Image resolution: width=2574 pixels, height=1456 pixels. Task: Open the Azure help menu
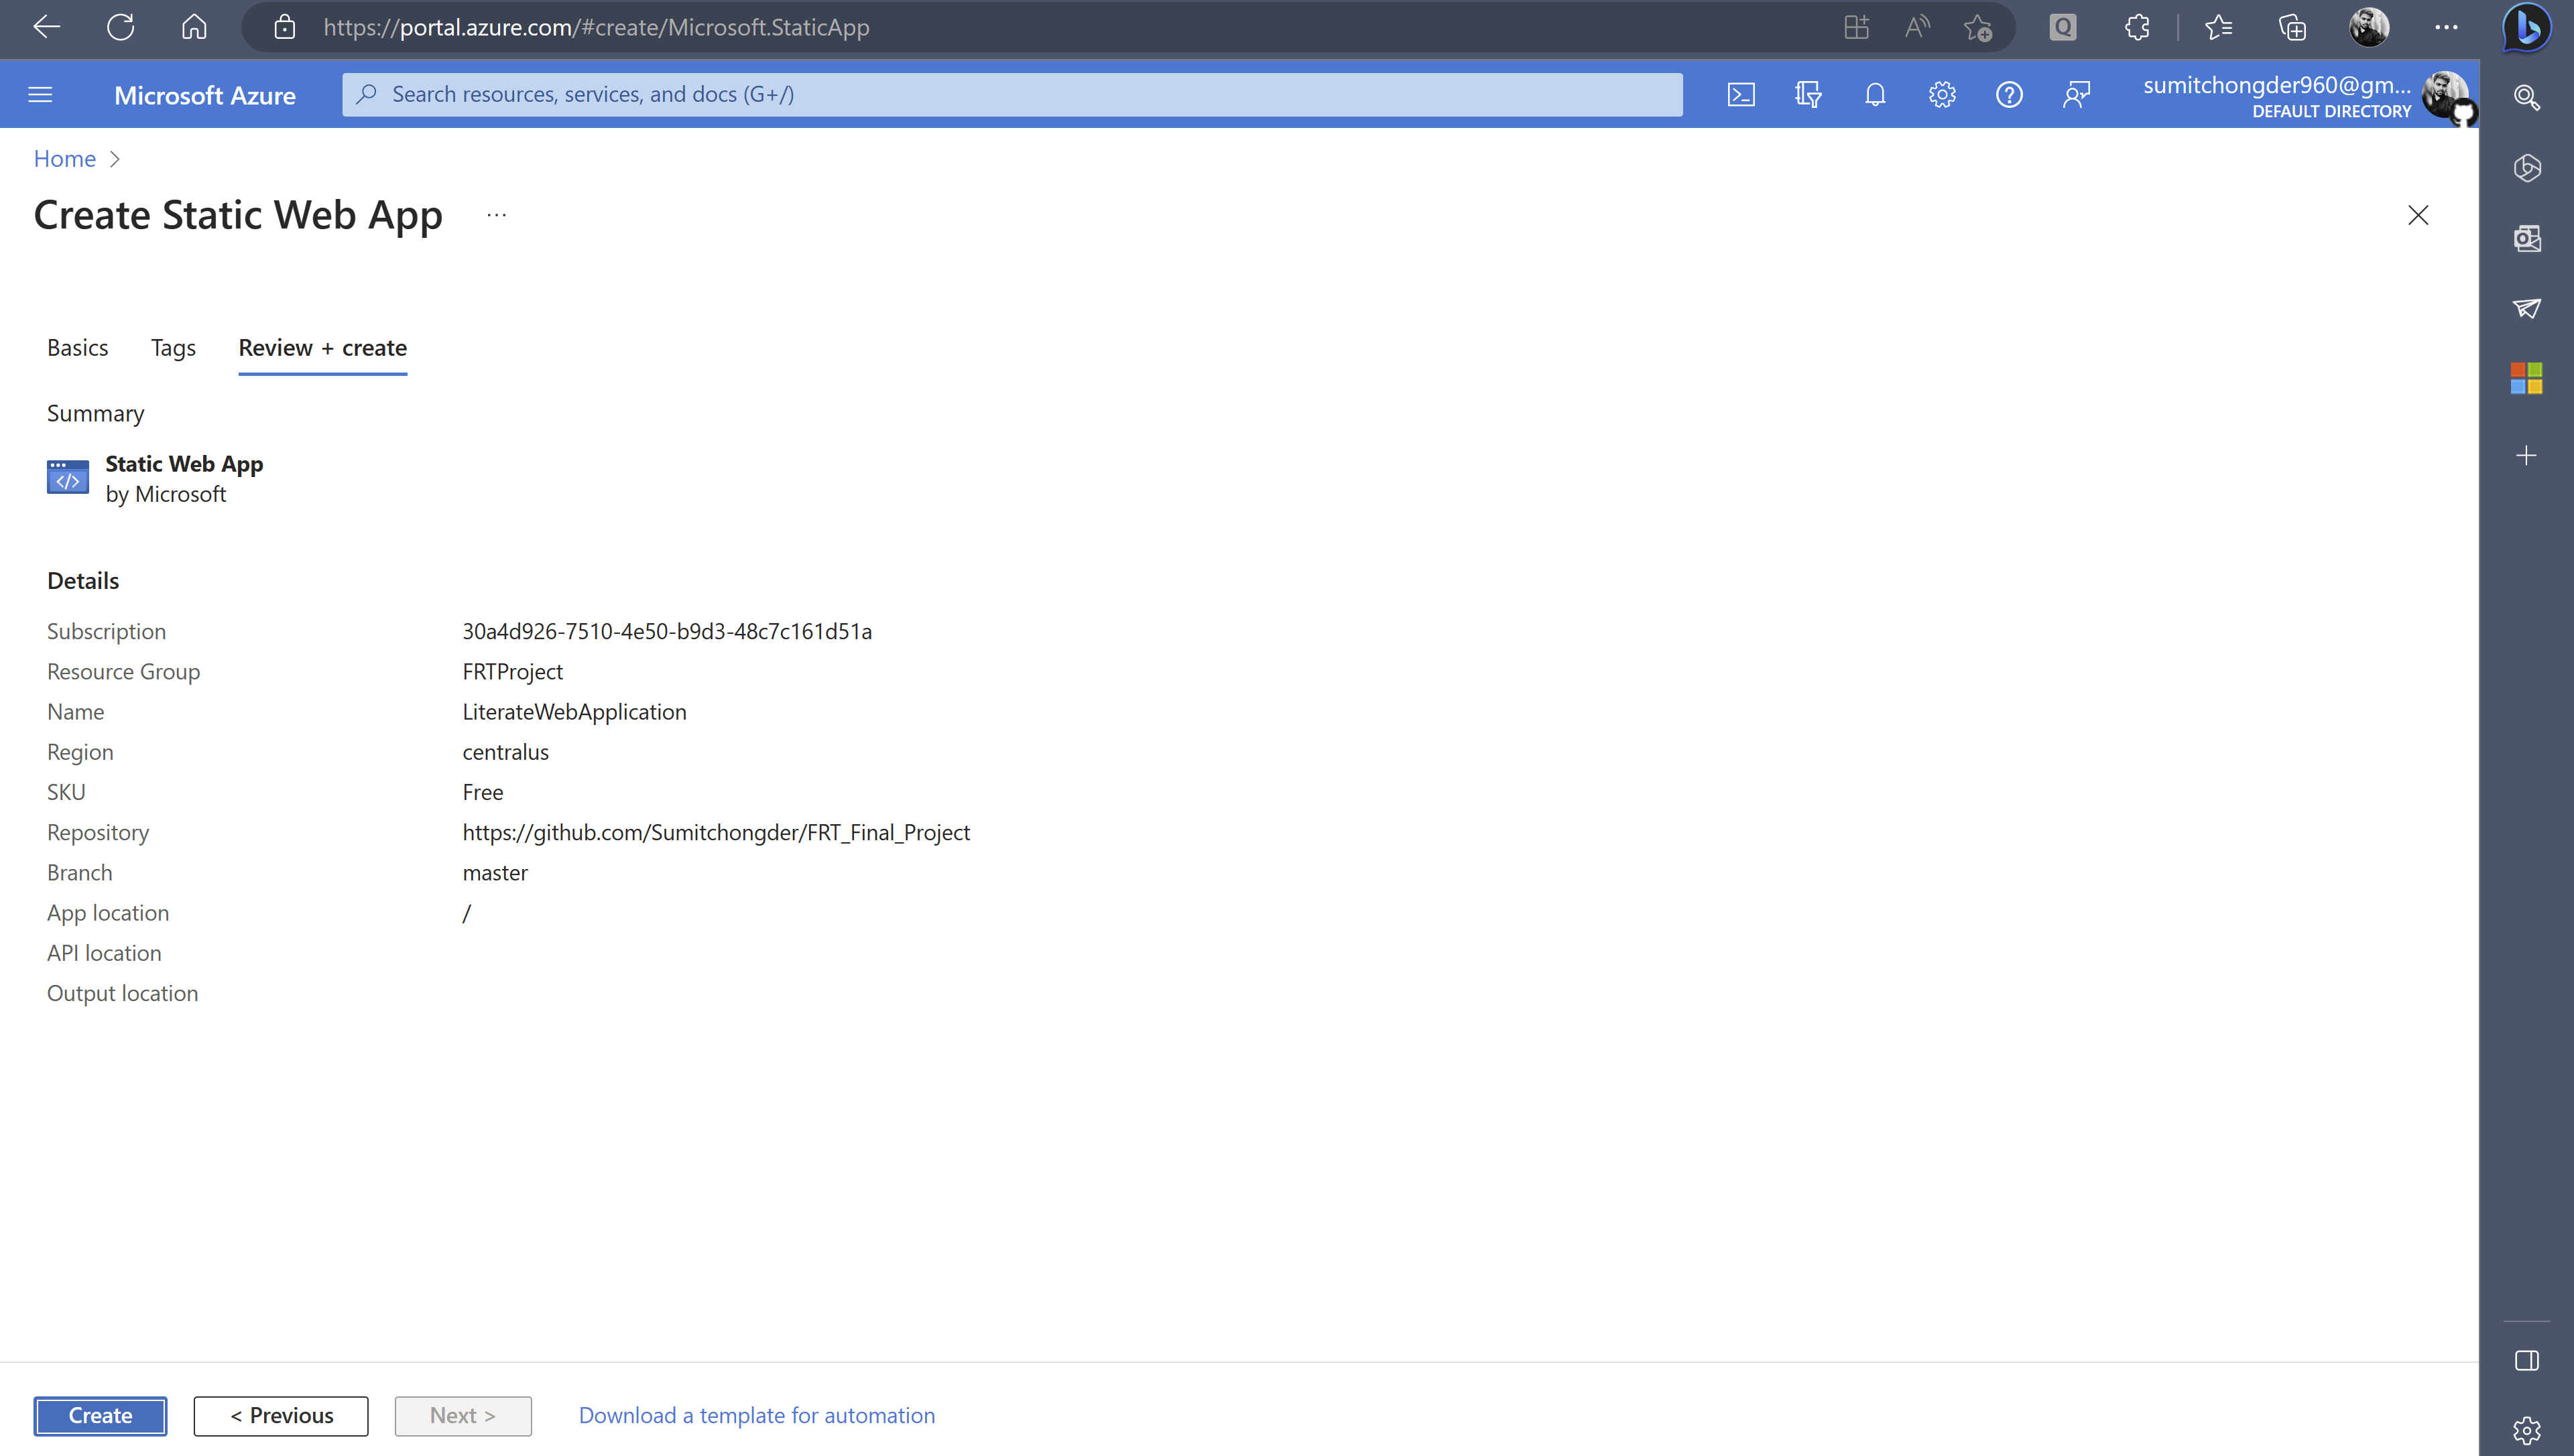point(2009,94)
